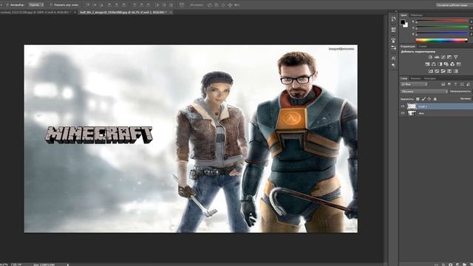473x266 pixels.
Task: Toggle filter for pixel layers
Action: tap(443, 84)
